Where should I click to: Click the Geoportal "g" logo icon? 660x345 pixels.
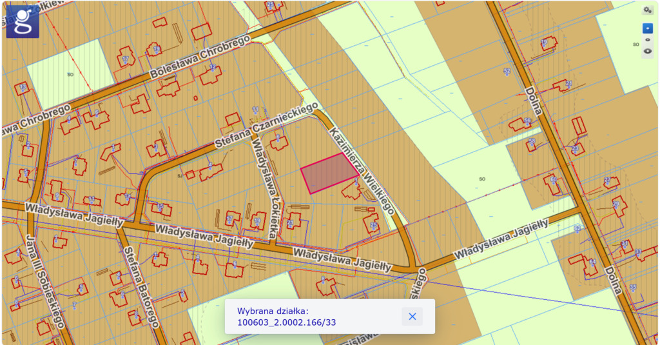(23, 22)
